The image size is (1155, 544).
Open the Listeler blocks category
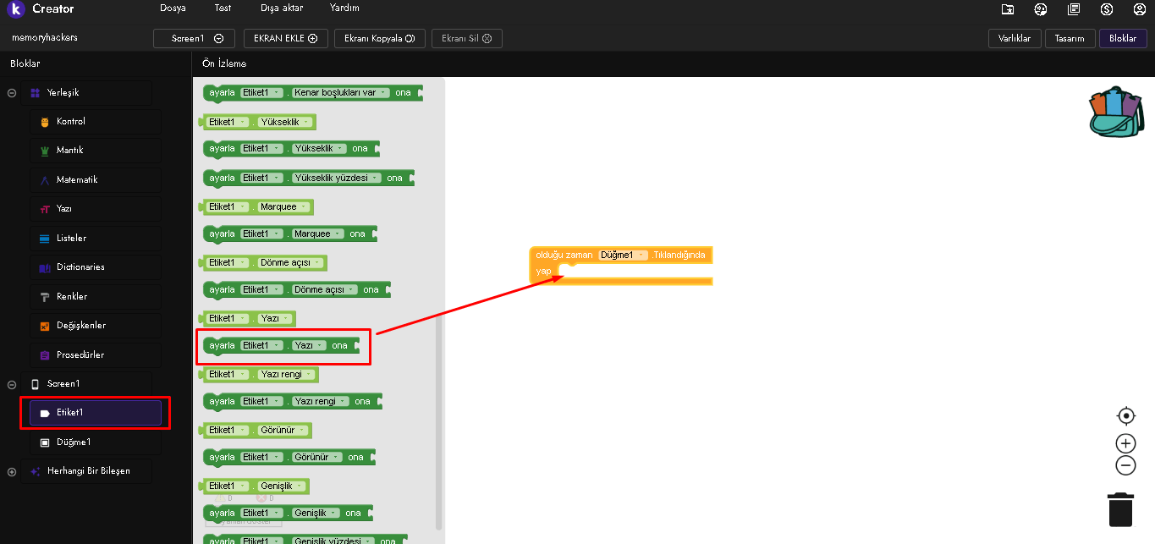95,239
